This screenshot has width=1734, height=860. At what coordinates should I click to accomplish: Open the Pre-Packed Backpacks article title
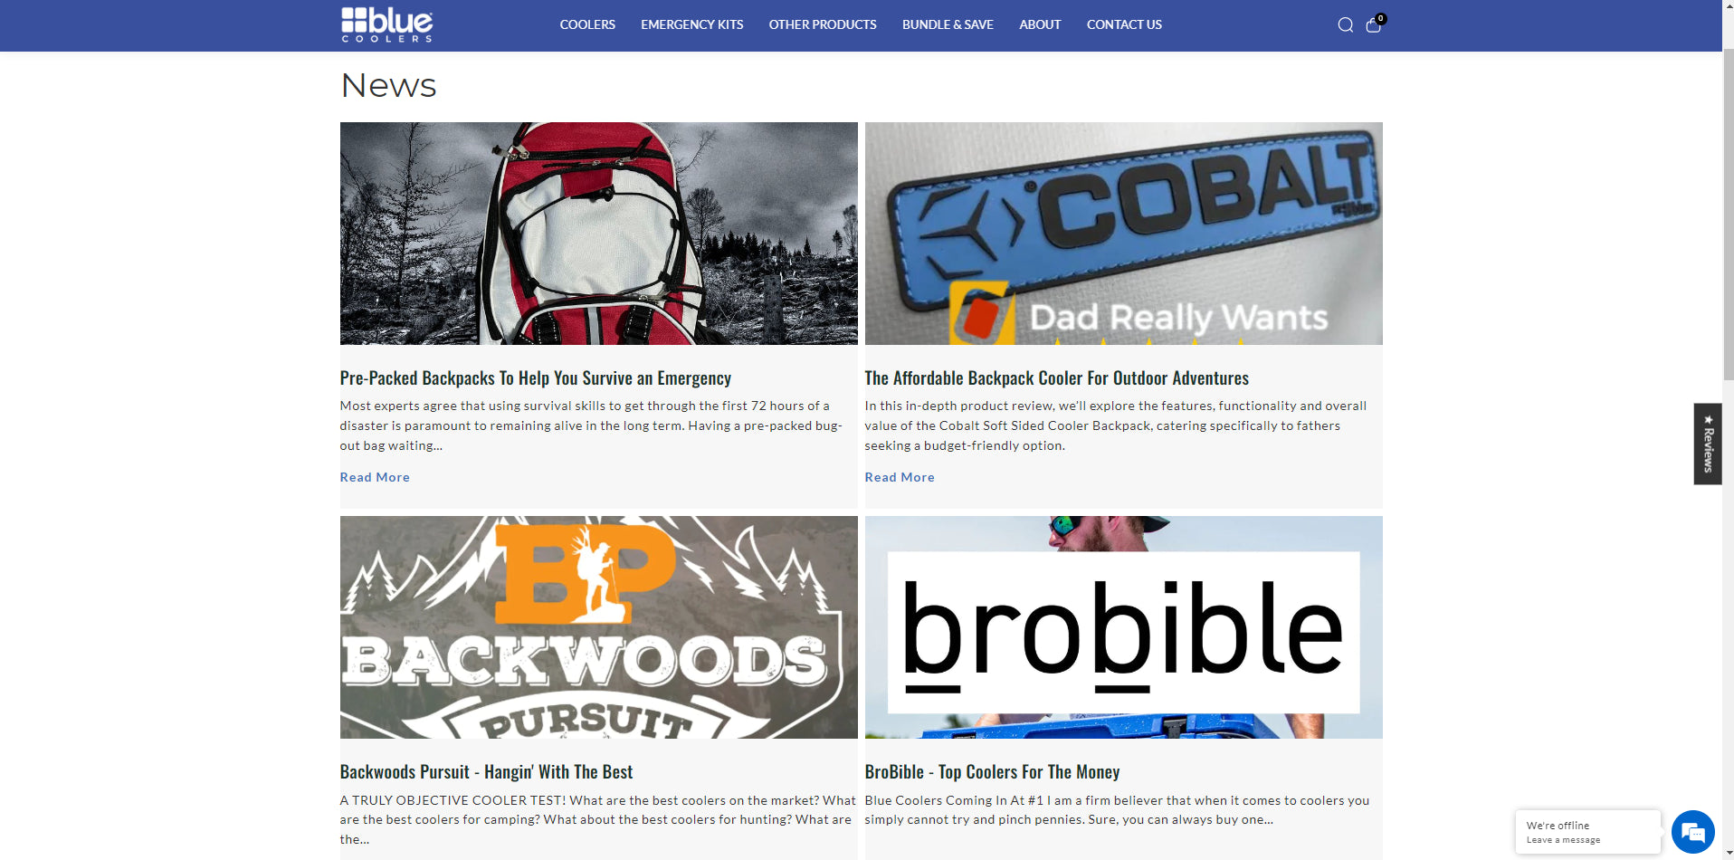click(536, 377)
